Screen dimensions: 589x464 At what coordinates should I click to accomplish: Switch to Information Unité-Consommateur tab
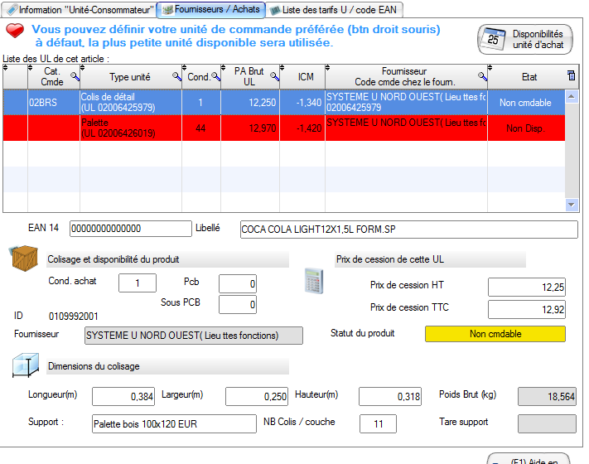pyautogui.click(x=80, y=10)
